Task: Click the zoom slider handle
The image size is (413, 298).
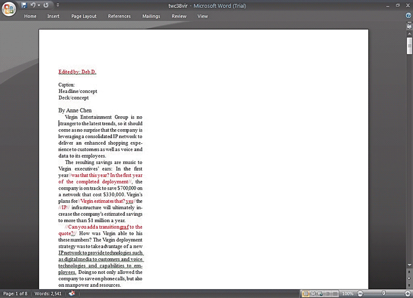Action: click(x=383, y=294)
